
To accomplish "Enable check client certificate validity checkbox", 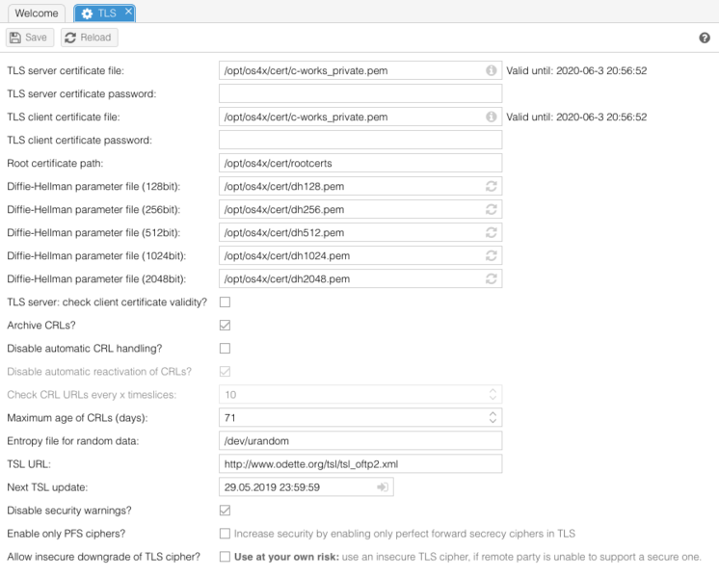I will click(x=225, y=302).
